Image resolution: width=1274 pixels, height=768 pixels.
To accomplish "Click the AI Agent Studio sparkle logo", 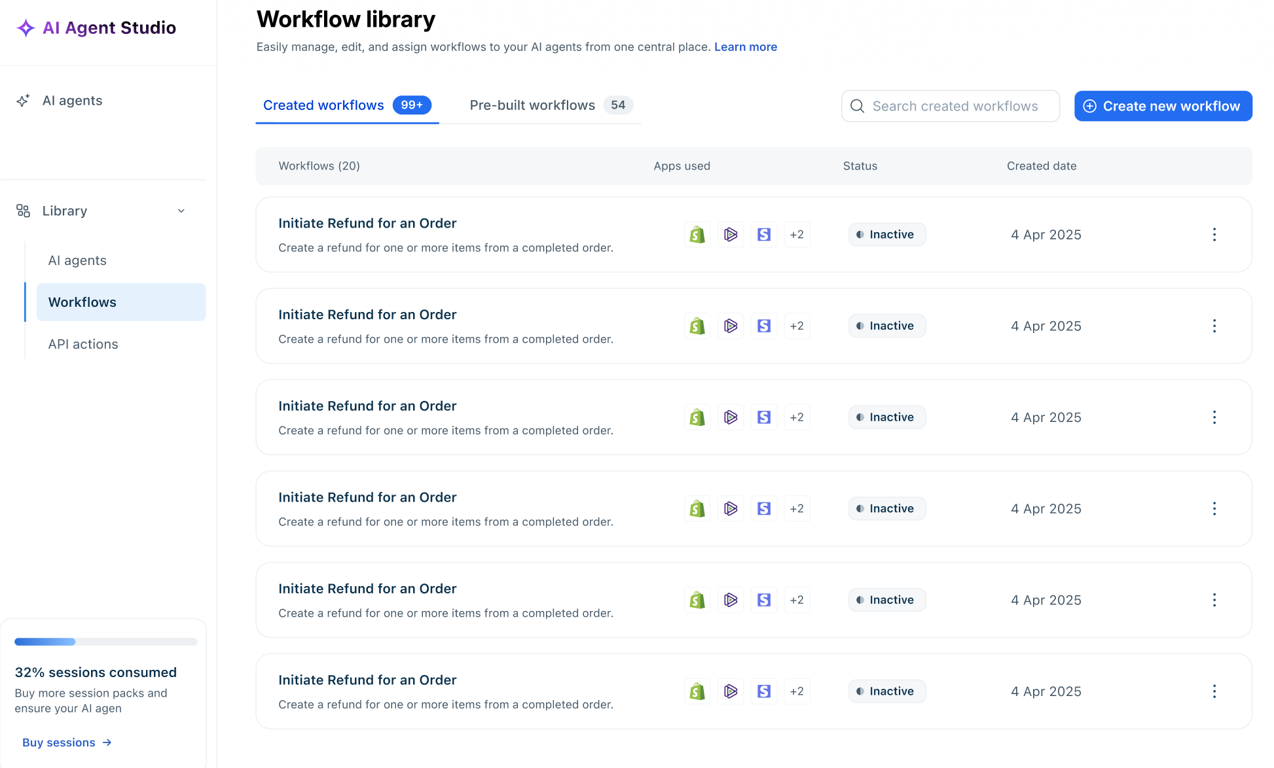I will pyautogui.click(x=26, y=27).
